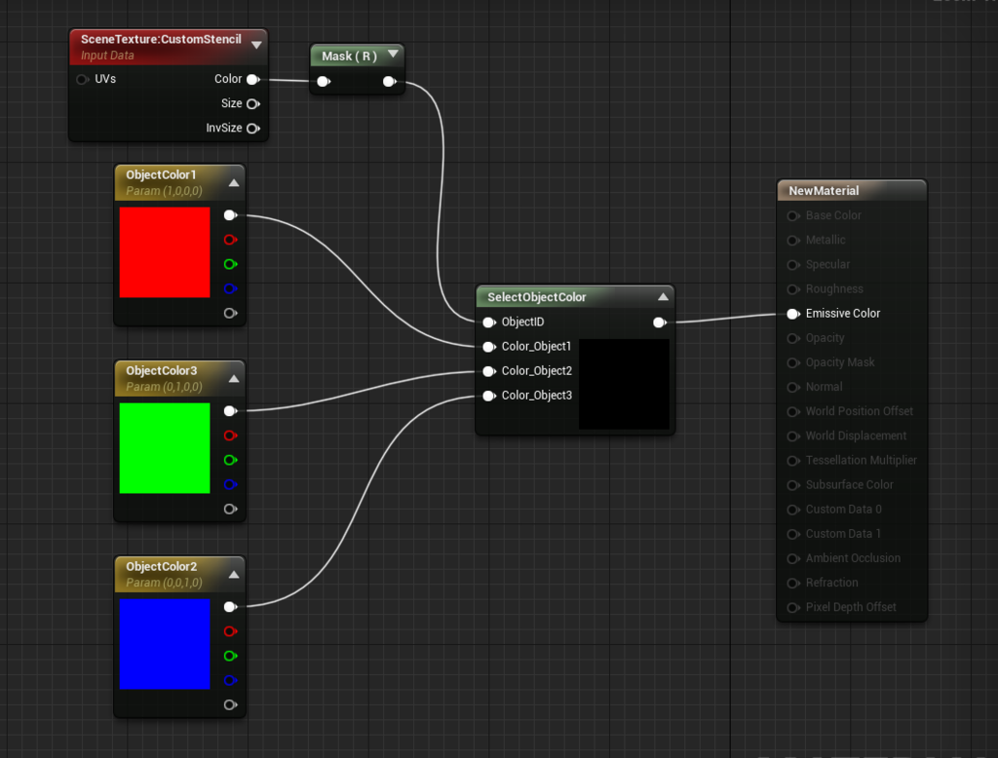Screen dimensions: 998x758
Task: Click the Ambient Occlusion input pin
Action: tap(793, 559)
